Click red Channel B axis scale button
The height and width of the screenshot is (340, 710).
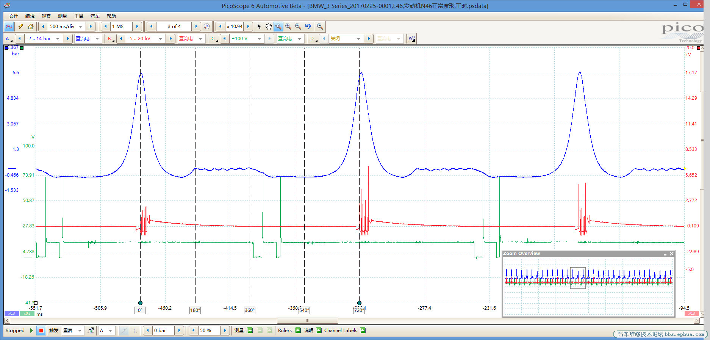(x=691, y=313)
